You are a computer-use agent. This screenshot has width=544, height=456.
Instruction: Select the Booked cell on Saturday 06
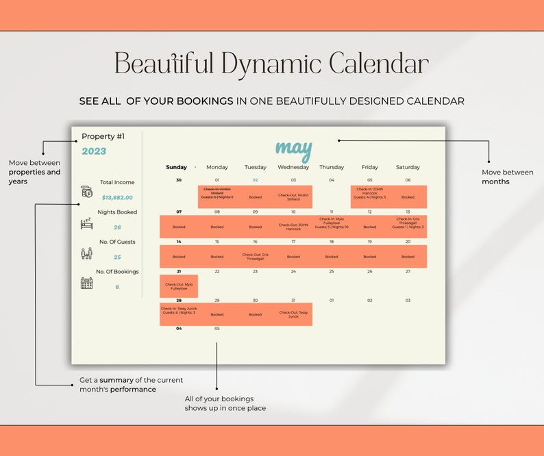(408, 197)
